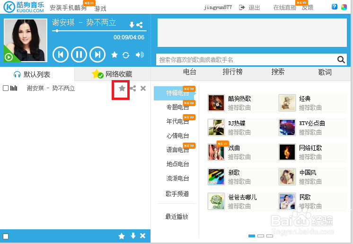Go to third station page indicator
353x244 pixels.
270,236
